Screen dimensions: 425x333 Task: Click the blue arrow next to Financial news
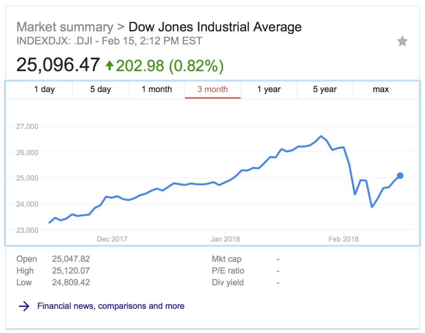pos(24,306)
